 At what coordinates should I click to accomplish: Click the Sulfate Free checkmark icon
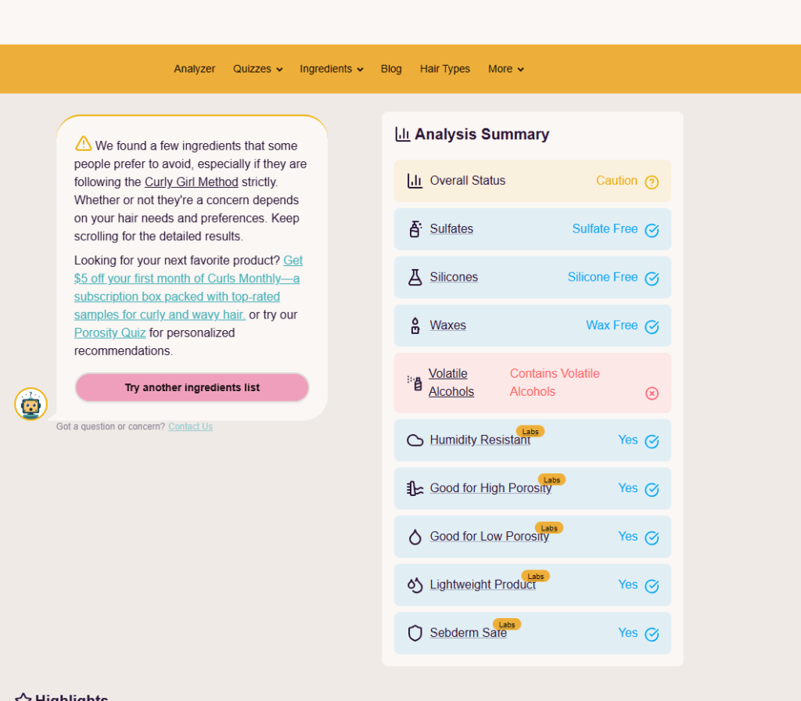(x=652, y=230)
